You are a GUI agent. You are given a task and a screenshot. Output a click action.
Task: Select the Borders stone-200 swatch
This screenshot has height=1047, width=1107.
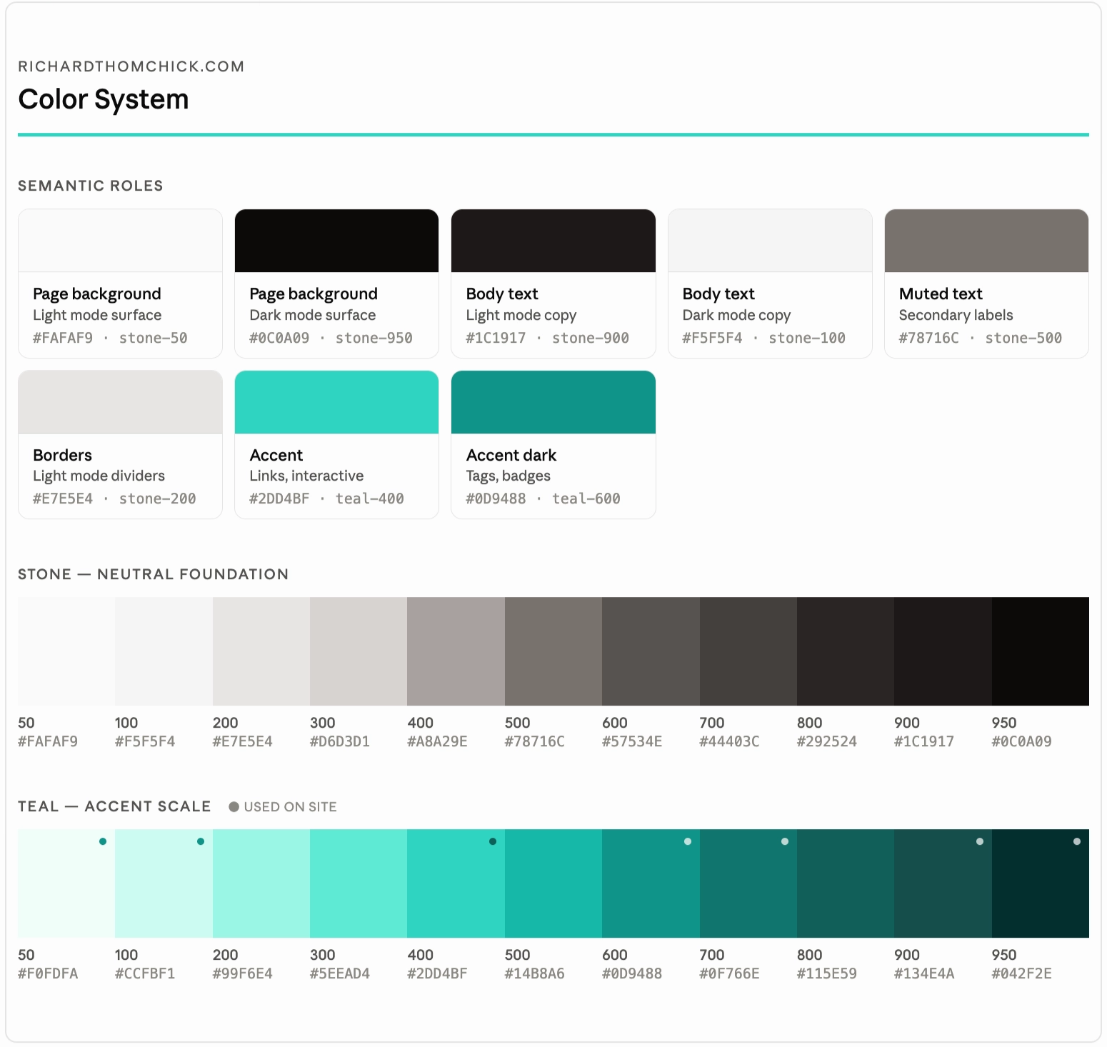click(x=120, y=402)
